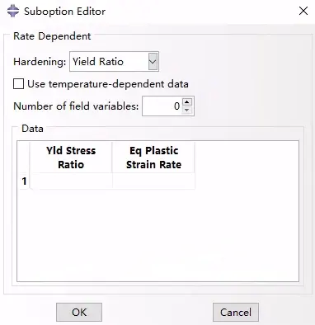This screenshot has width=315, height=325.
Task: Close the Suboption Editor dialog
Action: (303, 11)
